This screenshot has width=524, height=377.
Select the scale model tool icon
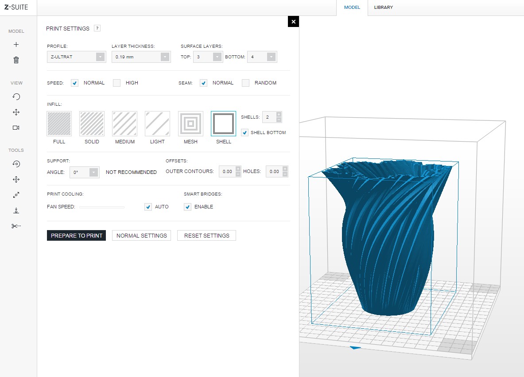pos(16,195)
